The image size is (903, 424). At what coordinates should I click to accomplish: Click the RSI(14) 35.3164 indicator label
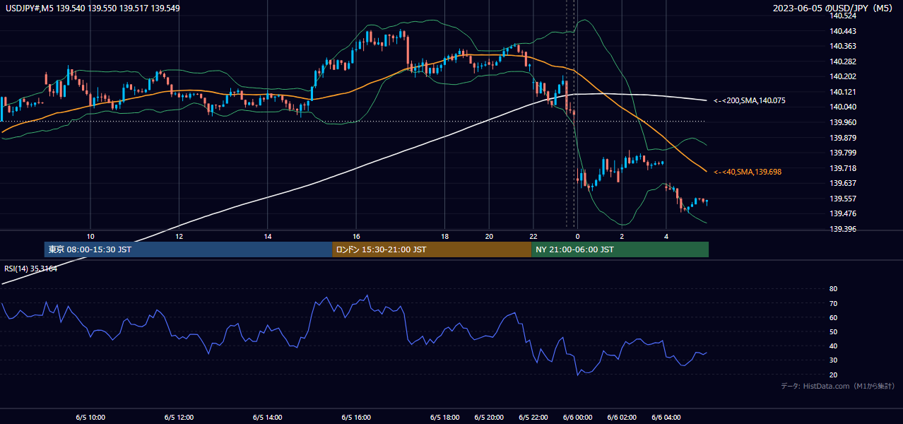coord(31,269)
